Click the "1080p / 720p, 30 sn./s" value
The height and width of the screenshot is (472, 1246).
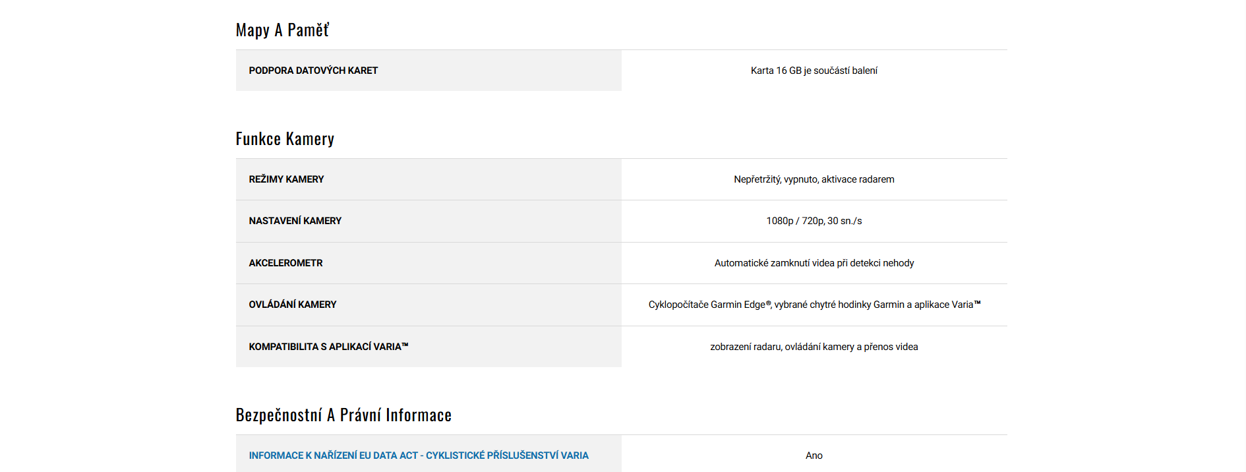[x=814, y=221]
